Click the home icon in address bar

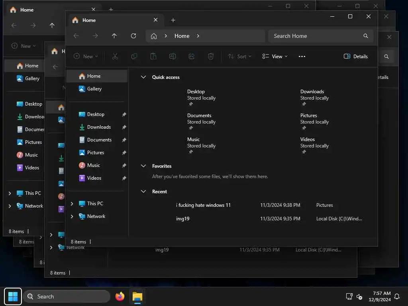click(154, 36)
